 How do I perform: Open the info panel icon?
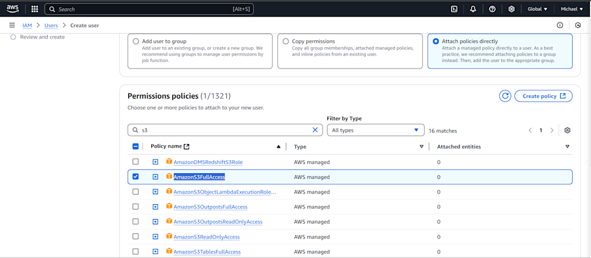[x=560, y=25]
